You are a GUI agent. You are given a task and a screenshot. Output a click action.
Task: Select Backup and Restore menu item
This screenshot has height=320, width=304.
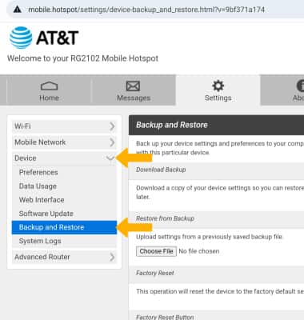pyautogui.click(x=64, y=227)
